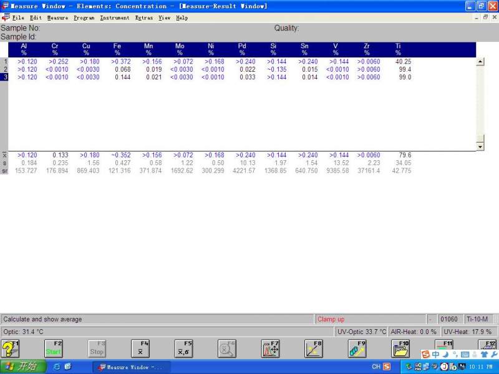
Task: Open the Instrument menu
Action: [x=115, y=18]
